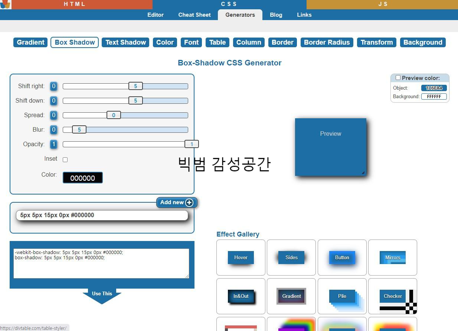This screenshot has width=458, height=331.
Task: Open the CSS section tab
Action: pos(229,4)
